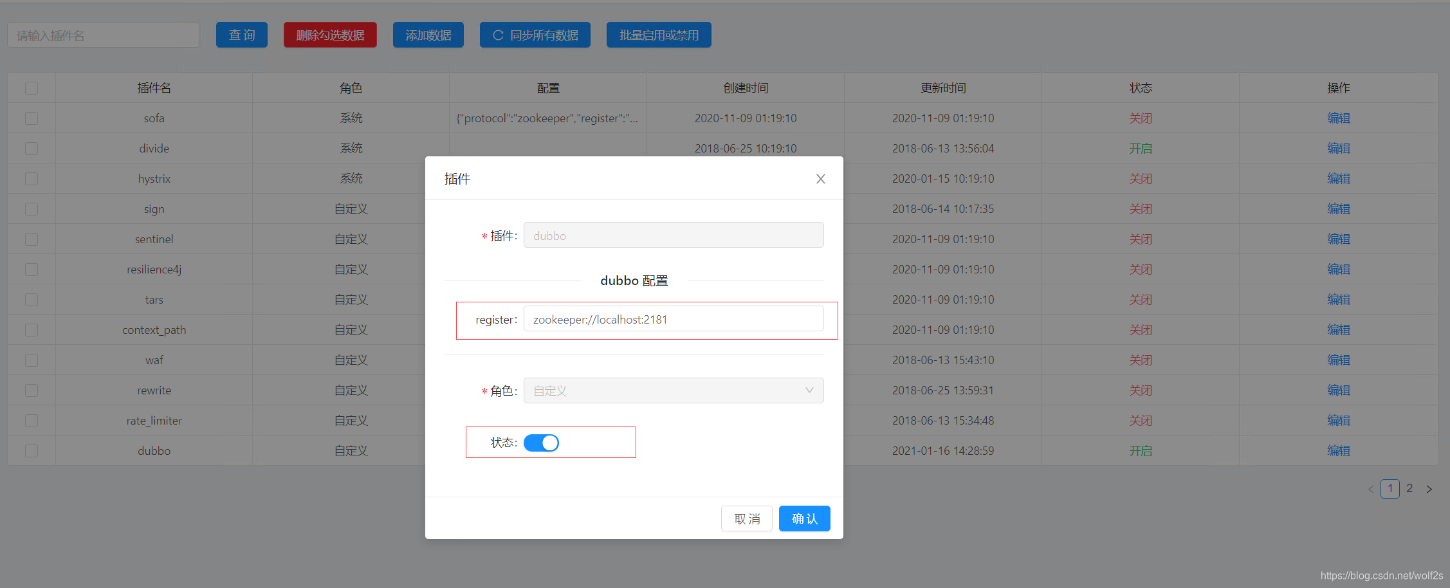This screenshot has height=588, width=1450.
Task: Check the context_path row checkbox
Action: click(x=32, y=329)
